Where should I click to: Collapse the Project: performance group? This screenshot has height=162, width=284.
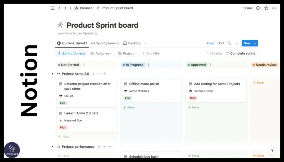[x=52, y=147]
